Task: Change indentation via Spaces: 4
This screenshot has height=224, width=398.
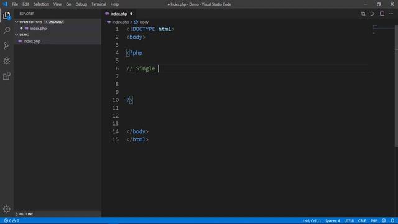Action: (333, 221)
